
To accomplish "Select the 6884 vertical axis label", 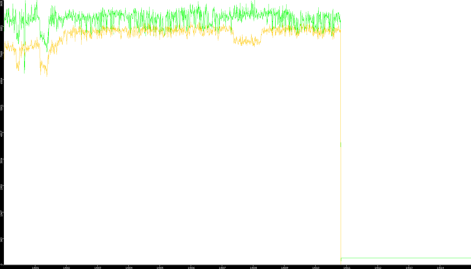I will pyautogui.click(x=2, y=81).
